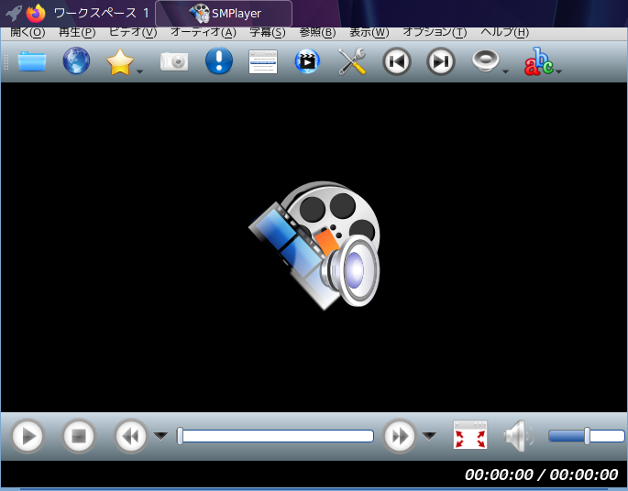
Task: Open the playlist window icon
Action: click(x=263, y=61)
